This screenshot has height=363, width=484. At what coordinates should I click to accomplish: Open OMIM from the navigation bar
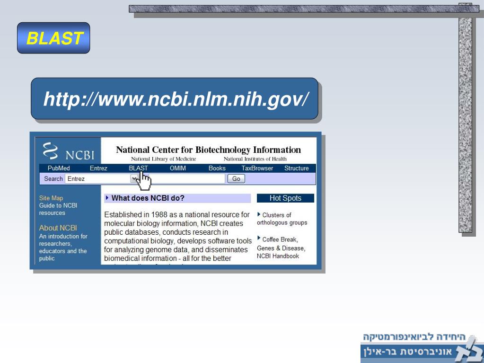pyautogui.click(x=178, y=168)
